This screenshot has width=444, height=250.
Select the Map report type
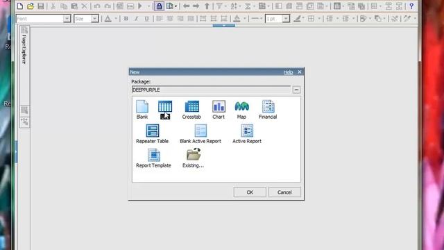pyautogui.click(x=241, y=110)
